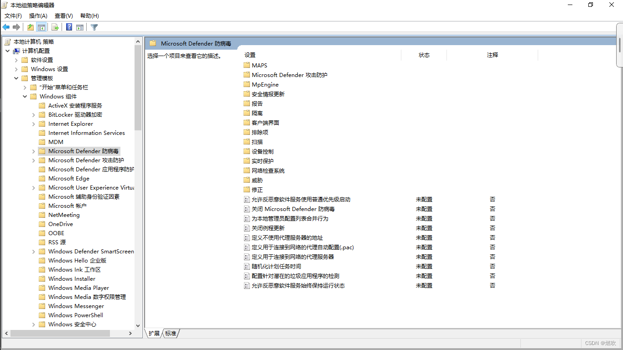Open help via the blue question mark icon

pos(69,27)
